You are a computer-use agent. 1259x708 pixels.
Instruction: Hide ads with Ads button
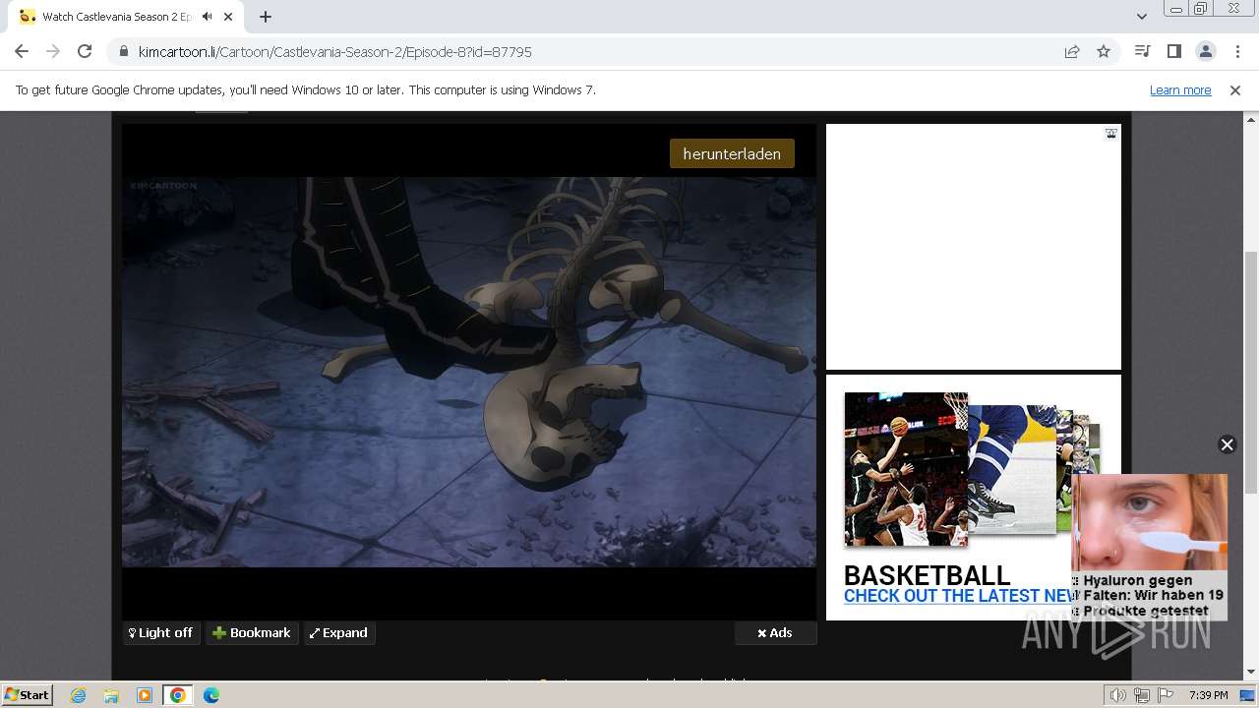775,632
